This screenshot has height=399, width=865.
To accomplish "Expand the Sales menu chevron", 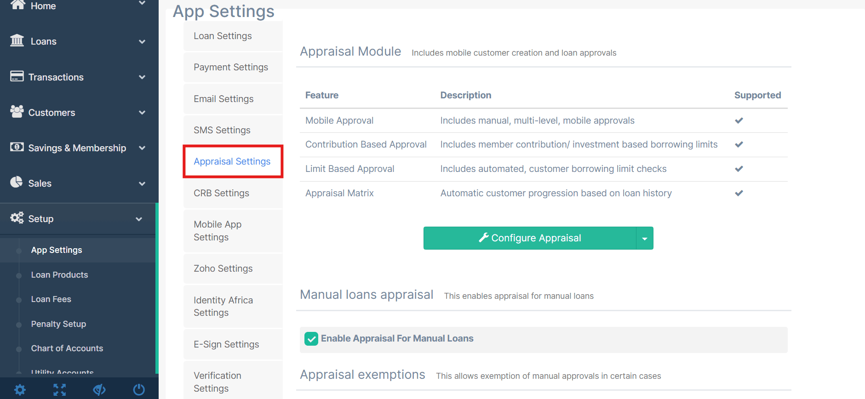I will click(x=142, y=183).
